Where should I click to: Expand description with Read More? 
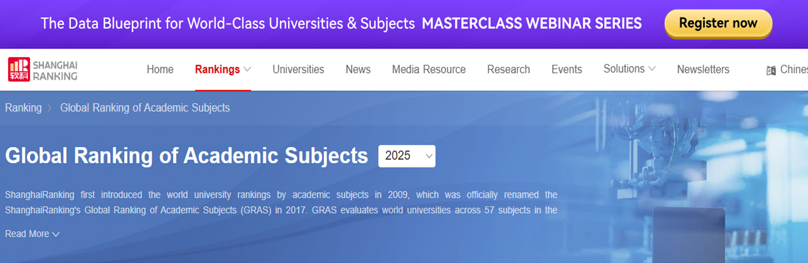(x=32, y=234)
